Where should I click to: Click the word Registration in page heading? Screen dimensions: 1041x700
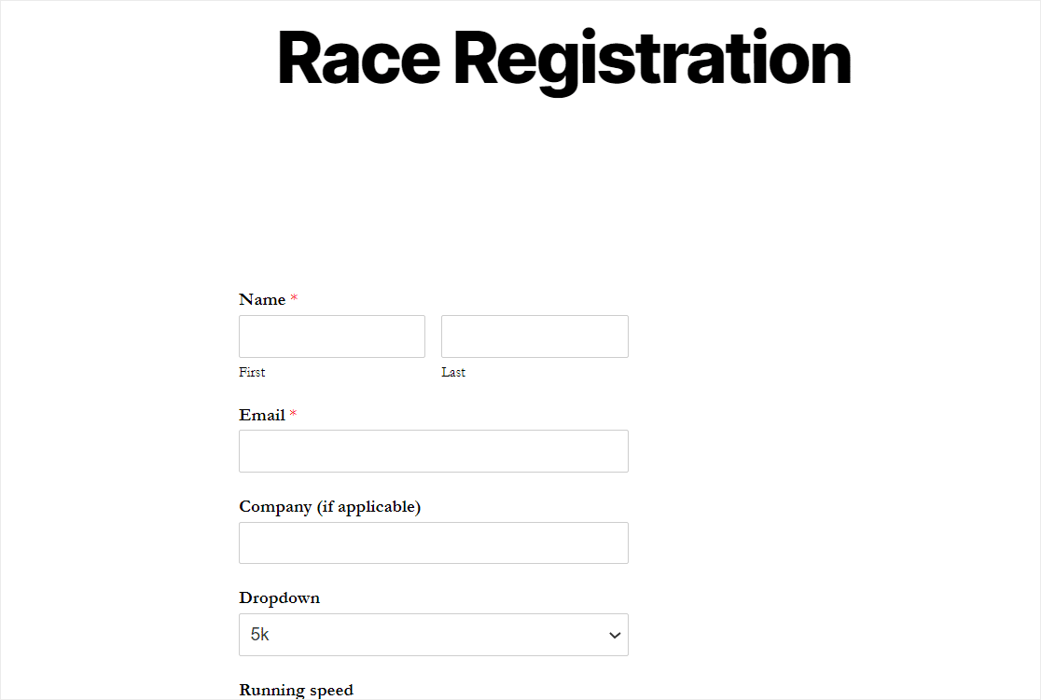(653, 61)
